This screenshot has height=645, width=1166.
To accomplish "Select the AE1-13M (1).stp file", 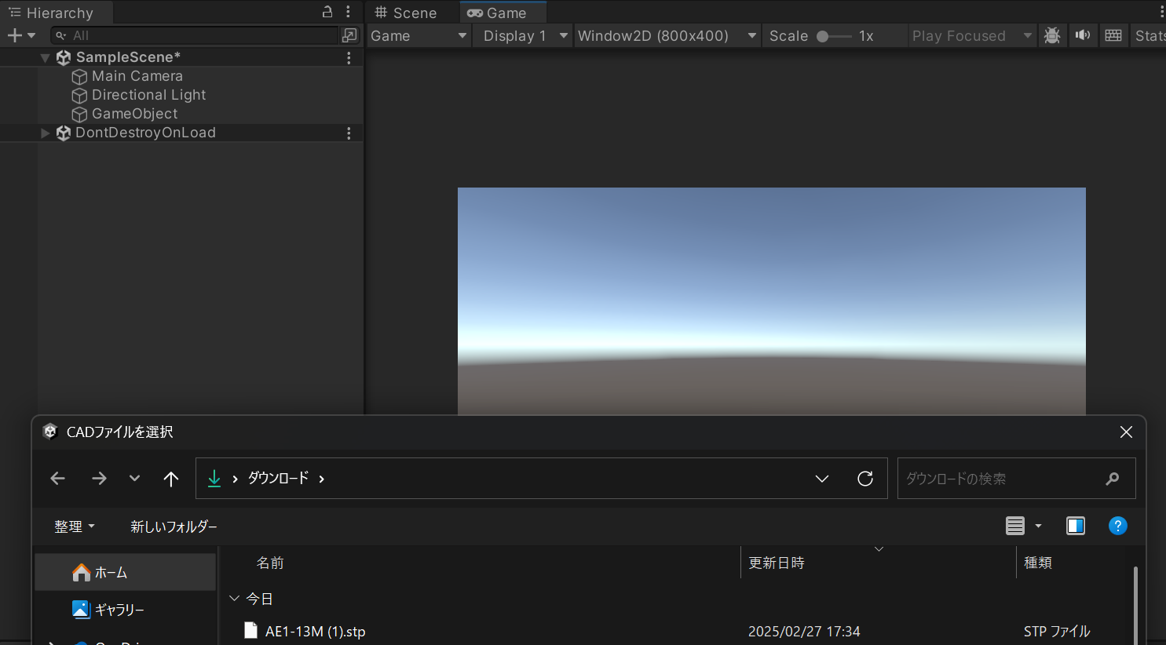I will 315,632.
